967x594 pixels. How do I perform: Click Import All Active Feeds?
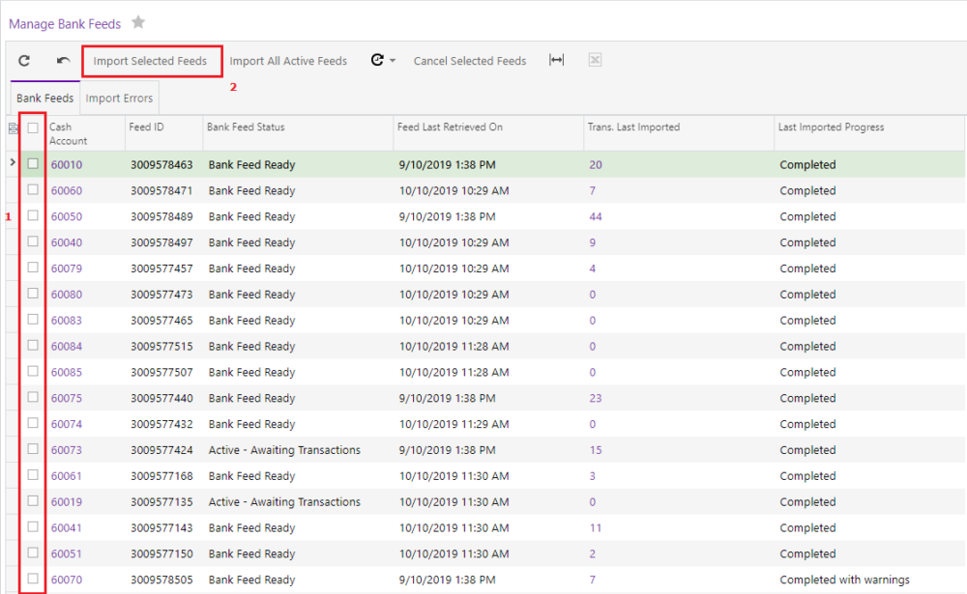click(288, 60)
